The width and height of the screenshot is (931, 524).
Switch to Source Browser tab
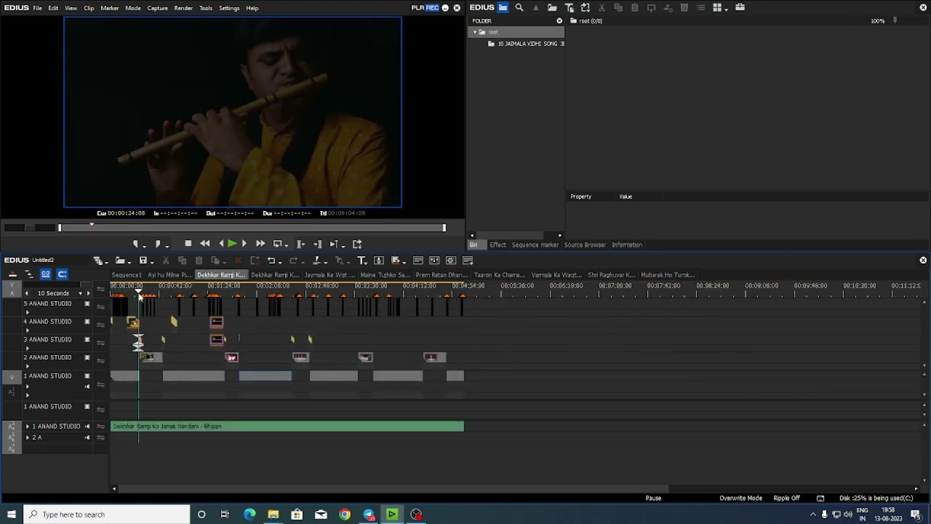click(x=585, y=245)
